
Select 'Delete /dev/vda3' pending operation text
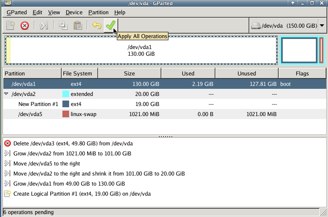pyautogui.click(x=73, y=144)
